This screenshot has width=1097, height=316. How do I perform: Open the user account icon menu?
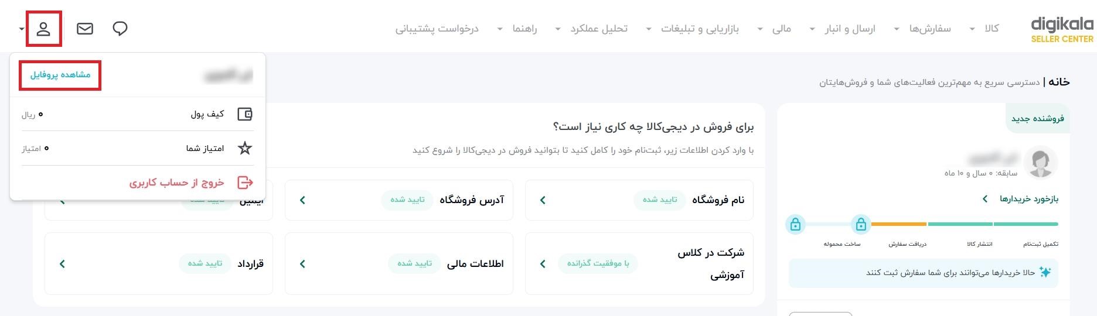pyautogui.click(x=44, y=29)
